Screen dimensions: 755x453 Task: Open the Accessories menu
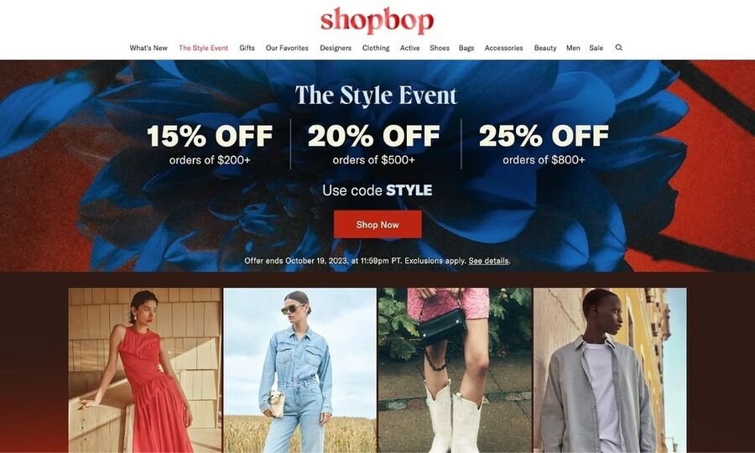click(503, 48)
